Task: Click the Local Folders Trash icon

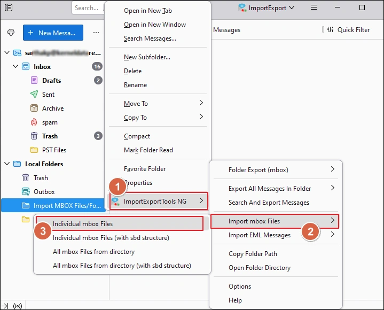Action: tap(26, 177)
